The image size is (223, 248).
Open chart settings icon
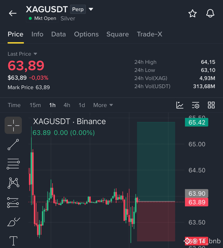tap(196, 105)
